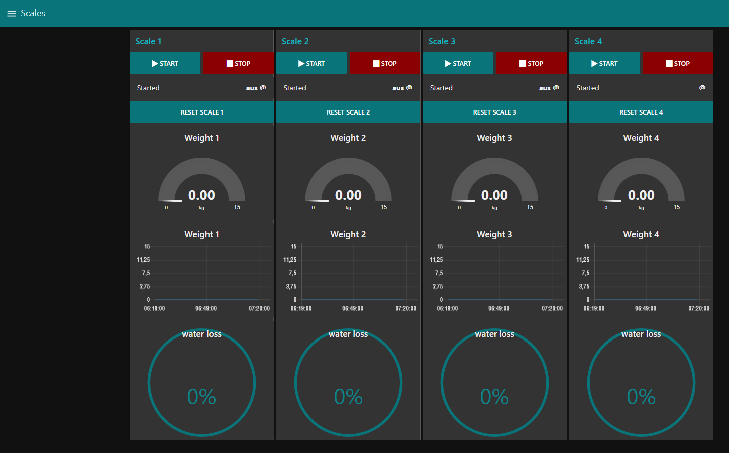Viewport: 729px width, 453px height.
Task: Click the Reset Scale 4 button
Action: (641, 112)
